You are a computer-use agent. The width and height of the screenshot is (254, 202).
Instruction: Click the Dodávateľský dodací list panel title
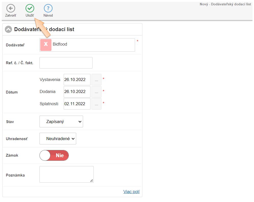(x=44, y=30)
